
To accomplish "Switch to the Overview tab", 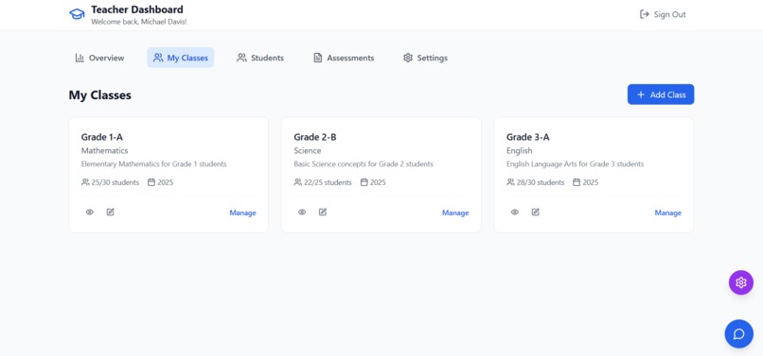I will [99, 58].
